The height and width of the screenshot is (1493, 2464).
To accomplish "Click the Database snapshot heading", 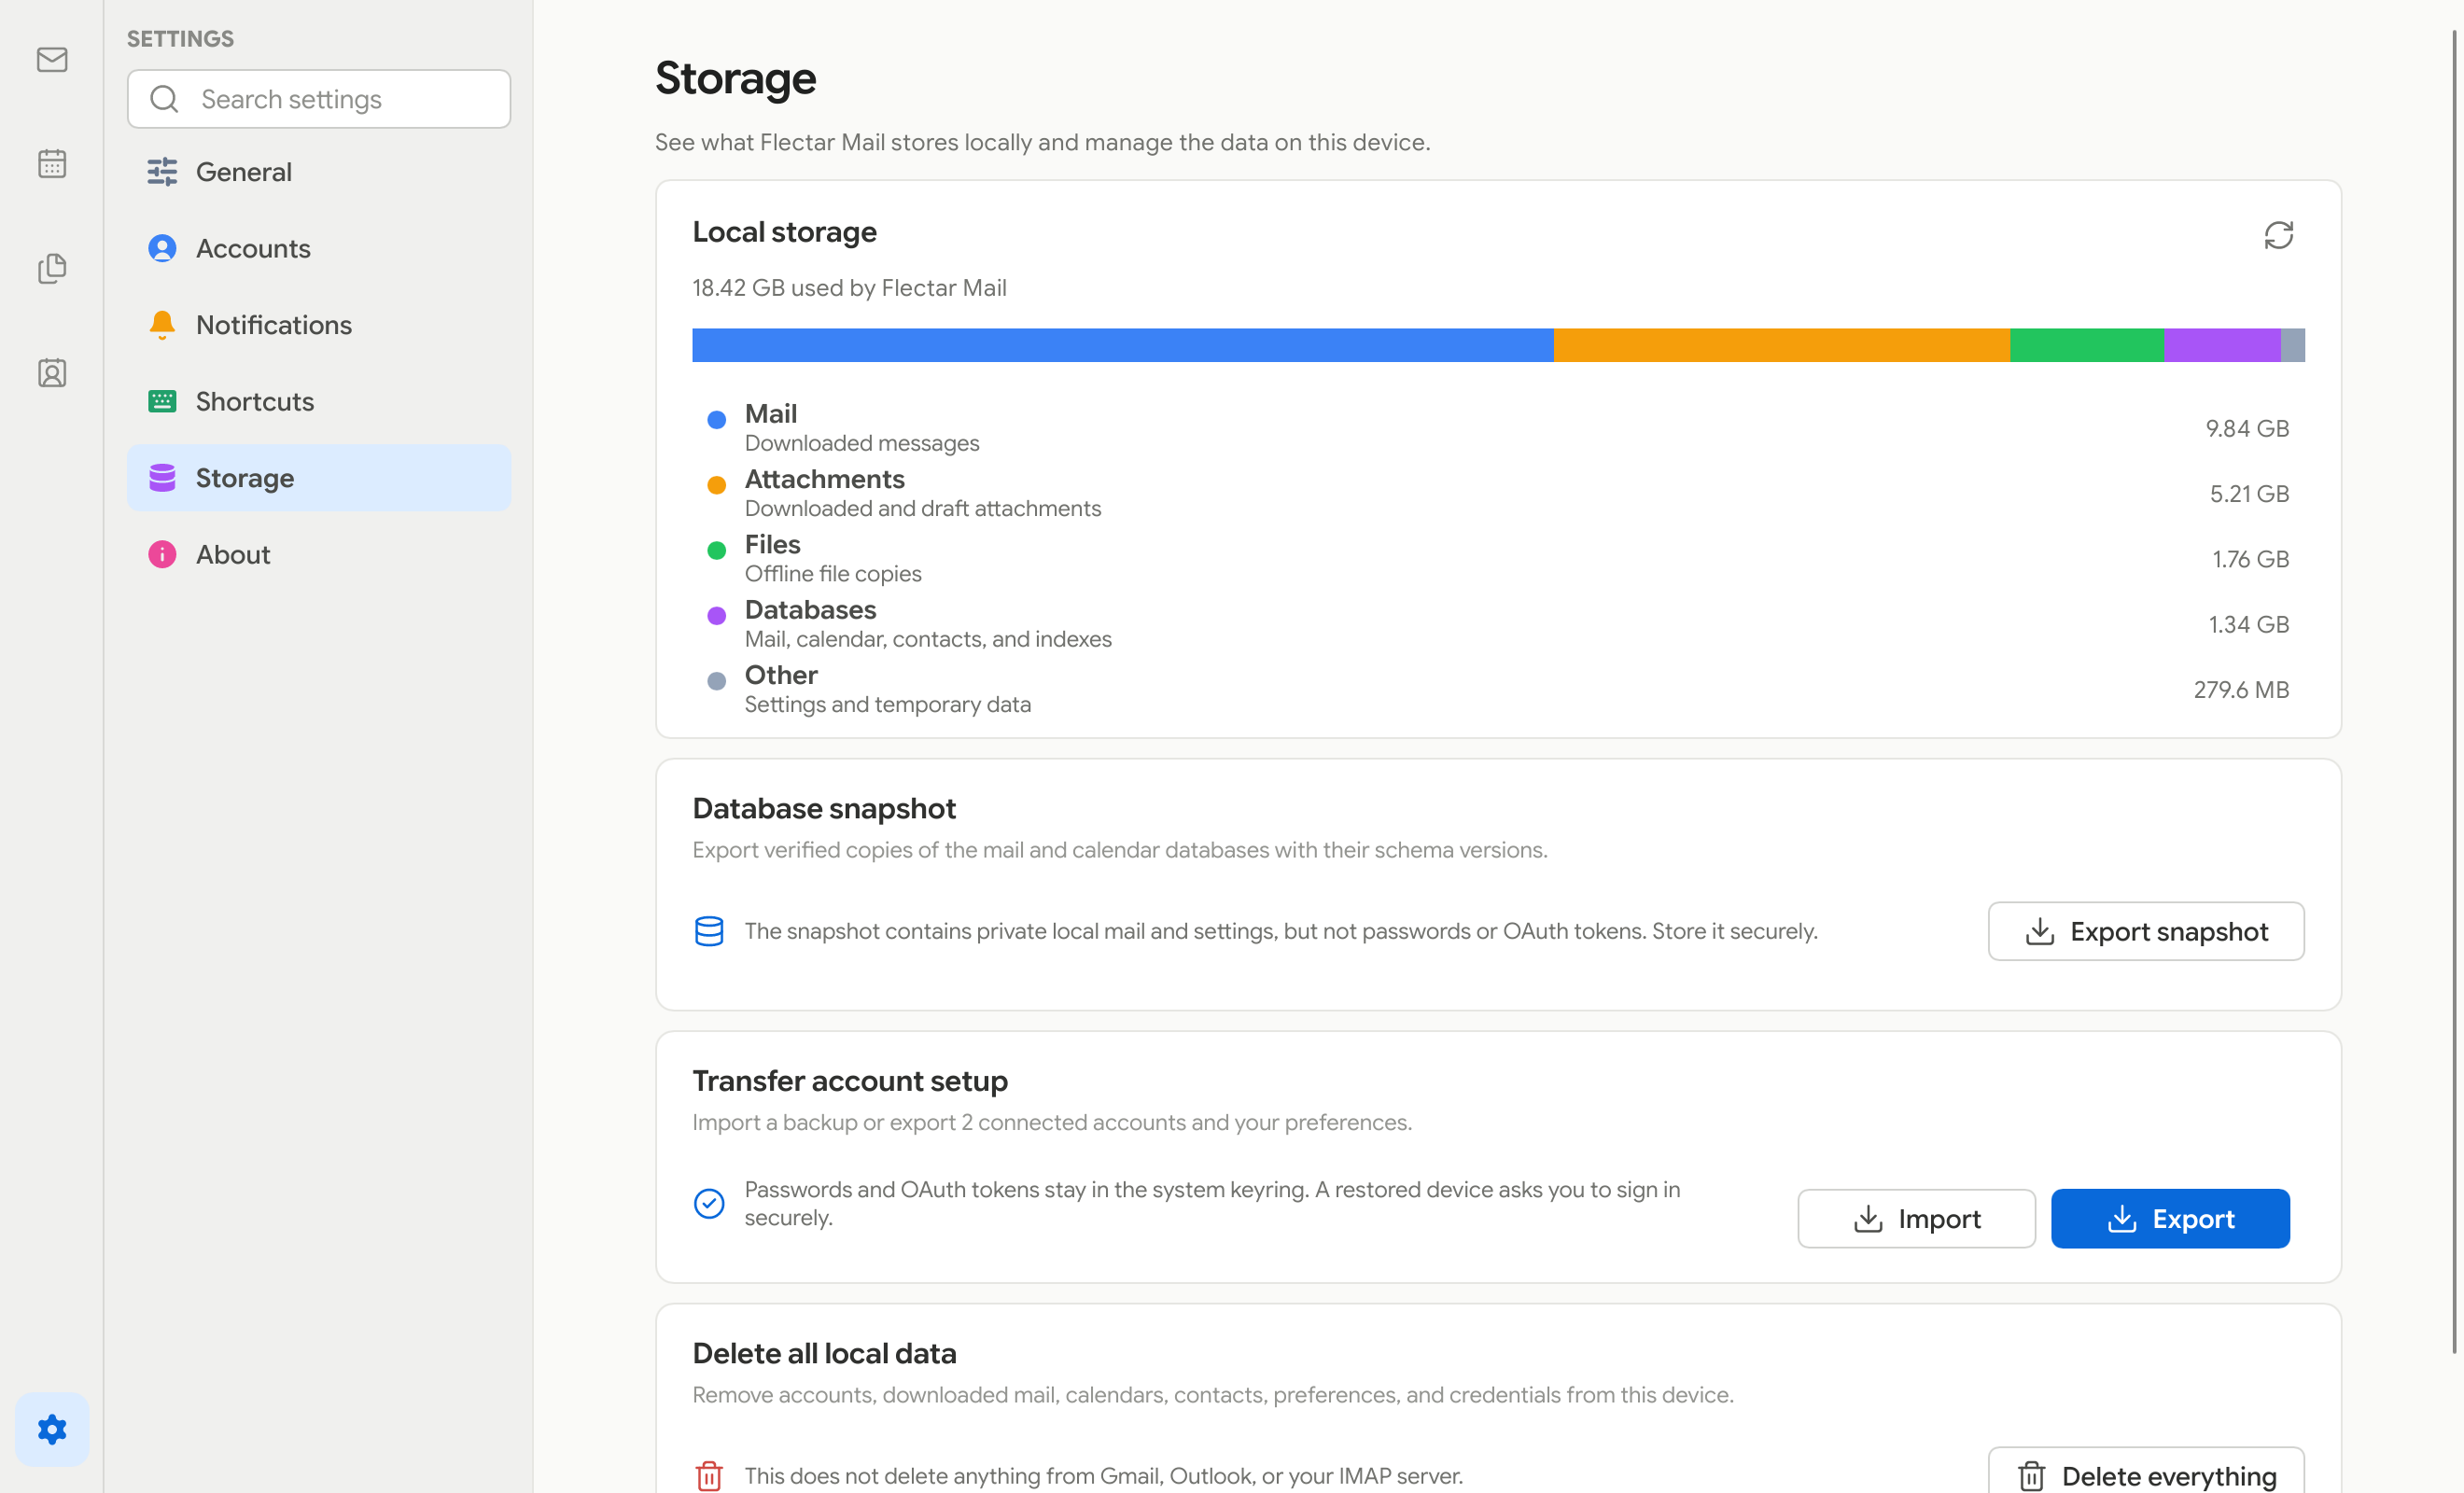I will coord(824,808).
